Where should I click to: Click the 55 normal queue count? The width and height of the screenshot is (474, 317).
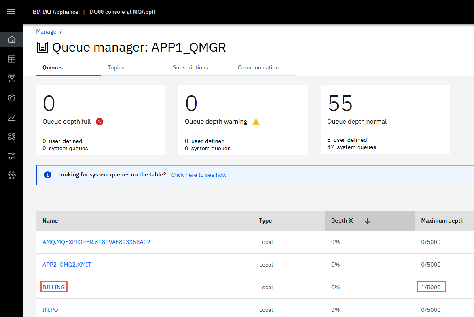coord(341,103)
